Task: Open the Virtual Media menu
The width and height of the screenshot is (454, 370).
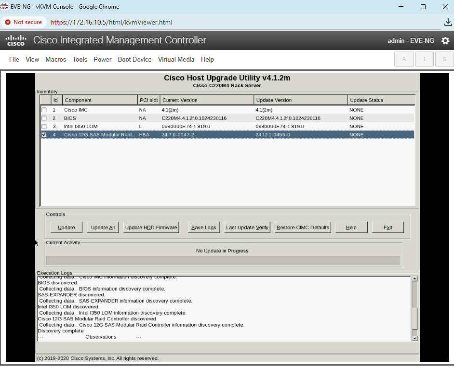Action: (x=176, y=59)
